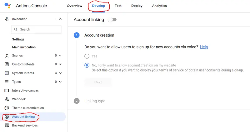Switch to the Test tab

coord(118,6)
